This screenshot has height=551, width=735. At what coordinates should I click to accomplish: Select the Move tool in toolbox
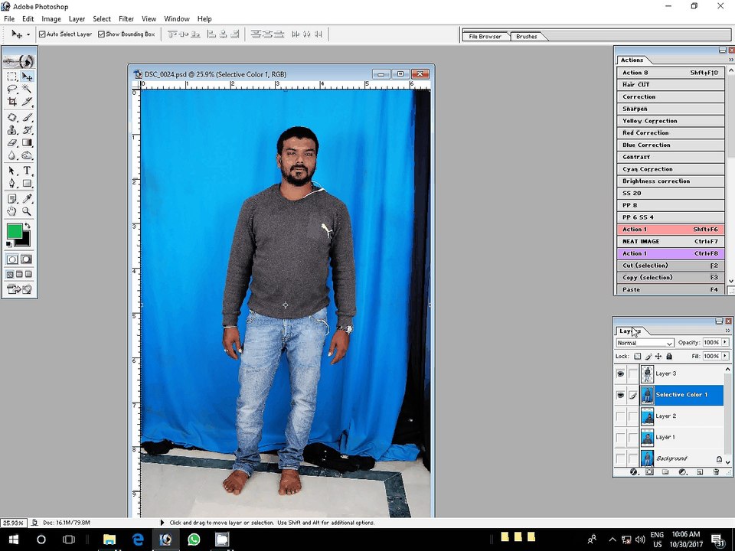27,77
